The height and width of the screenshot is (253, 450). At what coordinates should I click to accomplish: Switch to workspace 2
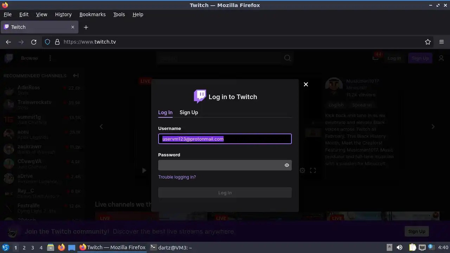pyautogui.click(x=24, y=248)
